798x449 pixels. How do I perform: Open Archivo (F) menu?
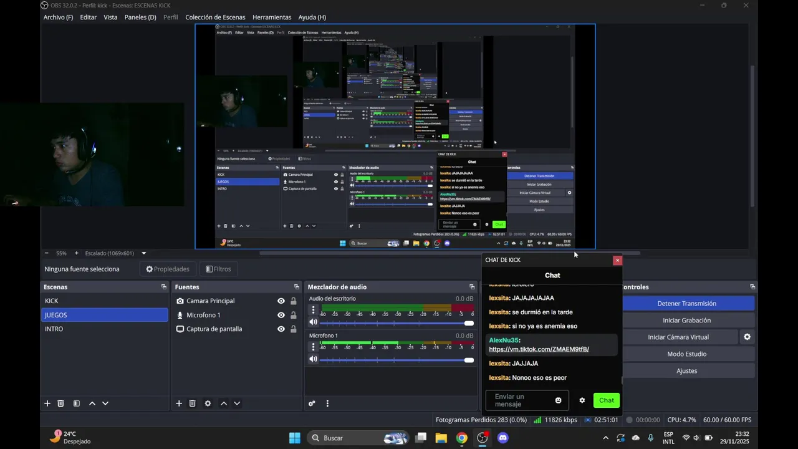pos(58,17)
